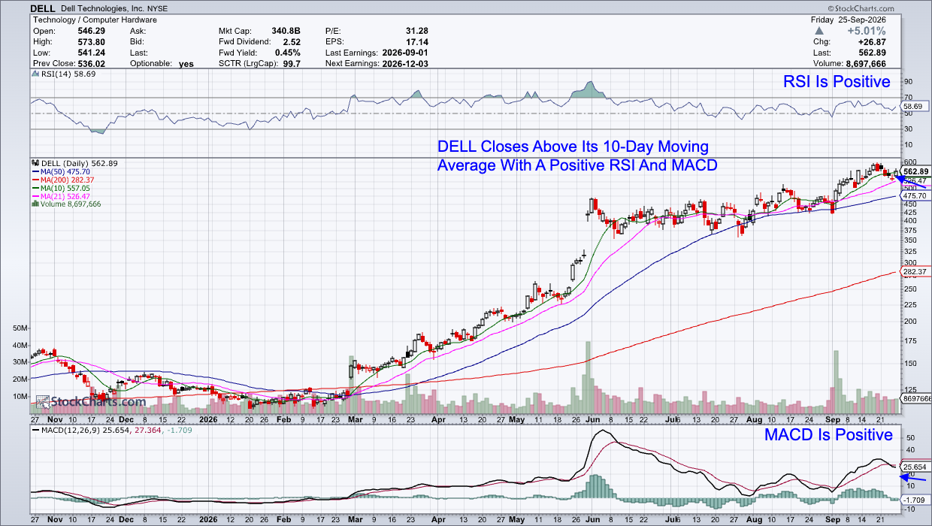The image size is (932, 526).
Task: Click the volume bars icon in the price legend
Action: click(35, 204)
